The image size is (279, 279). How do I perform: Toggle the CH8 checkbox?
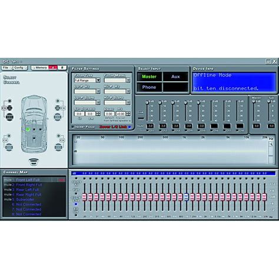point(237,130)
